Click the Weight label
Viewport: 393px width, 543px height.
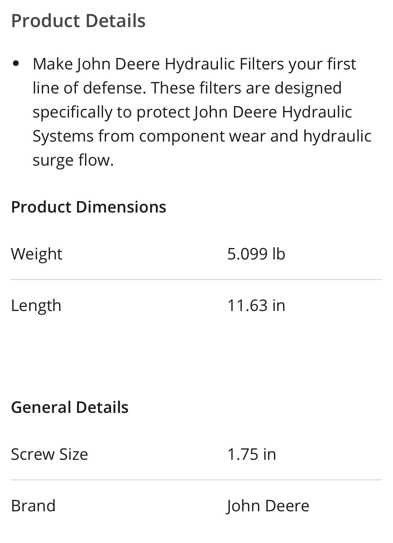(37, 254)
